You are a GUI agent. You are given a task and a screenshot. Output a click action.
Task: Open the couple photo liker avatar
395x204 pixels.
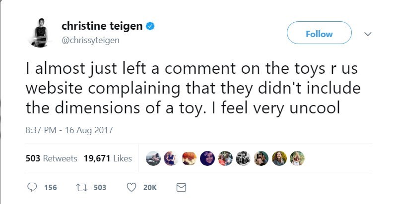225,158
